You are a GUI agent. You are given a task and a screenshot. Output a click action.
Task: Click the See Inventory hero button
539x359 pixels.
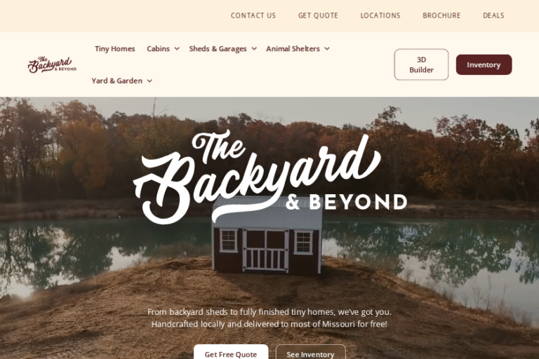pyautogui.click(x=310, y=353)
